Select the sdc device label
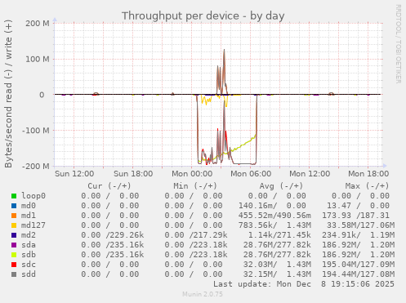 click(29, 265)
